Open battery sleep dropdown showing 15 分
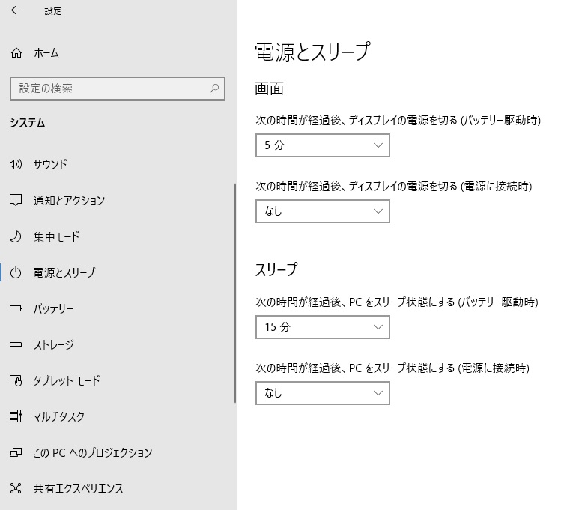The width and height of the screenshot is (573, 510). [323, 327]
